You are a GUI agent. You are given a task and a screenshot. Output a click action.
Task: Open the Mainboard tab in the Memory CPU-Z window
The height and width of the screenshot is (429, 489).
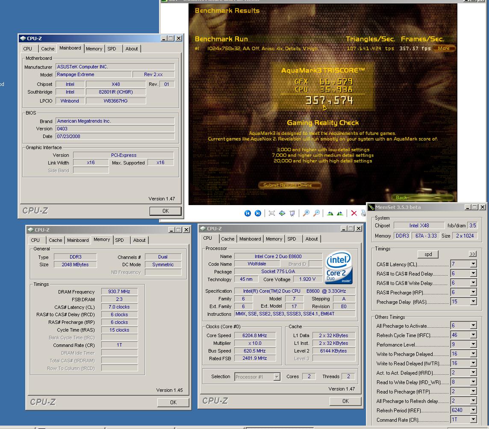78,240
